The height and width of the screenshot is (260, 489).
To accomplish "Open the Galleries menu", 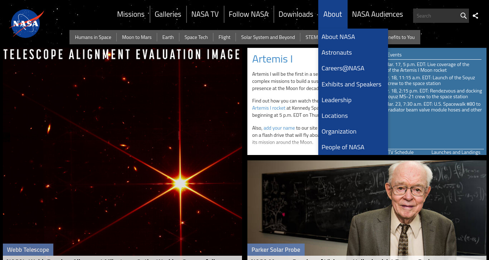I will click(x=168, y=14).
